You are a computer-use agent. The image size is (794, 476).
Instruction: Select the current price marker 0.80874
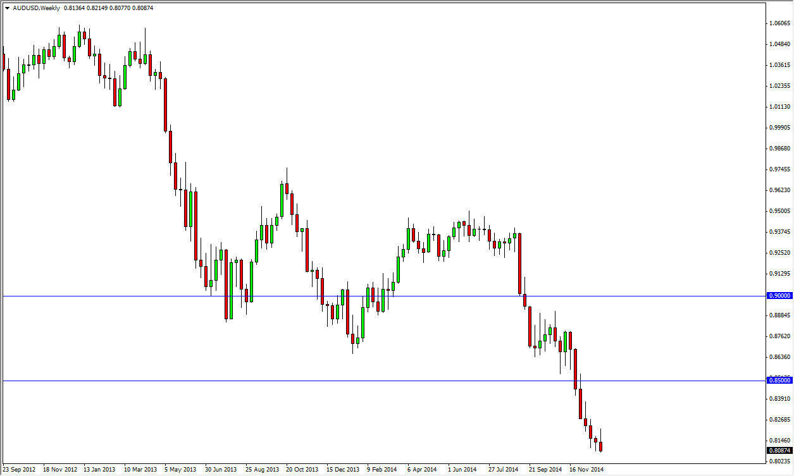pyautogui.click(x=780, y=449)
